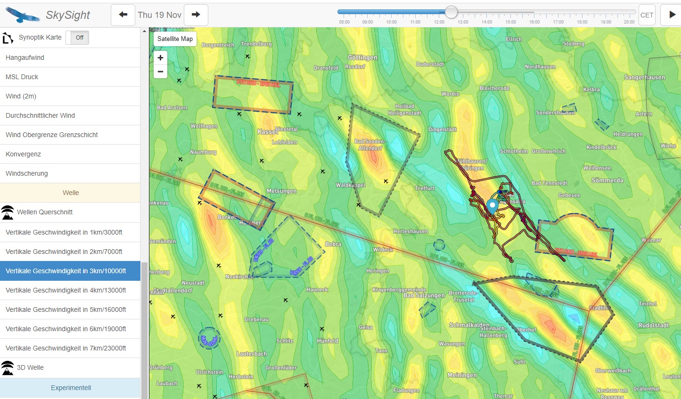Image resolution: width=681 pixels, height=399 pixels.
Task: Select Vertikale Geschwindigkeit in 4km/13000ft layer
Action: [x=66, y=290]
